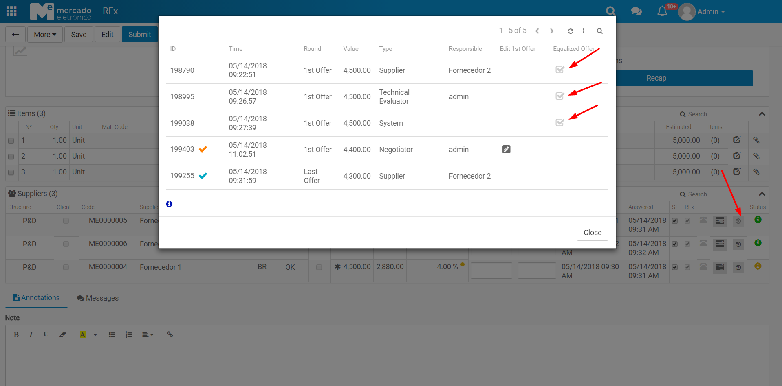Open the More dropdown menu
The image size is (782, 386).
pyautogui.click(x=45, y=35)
